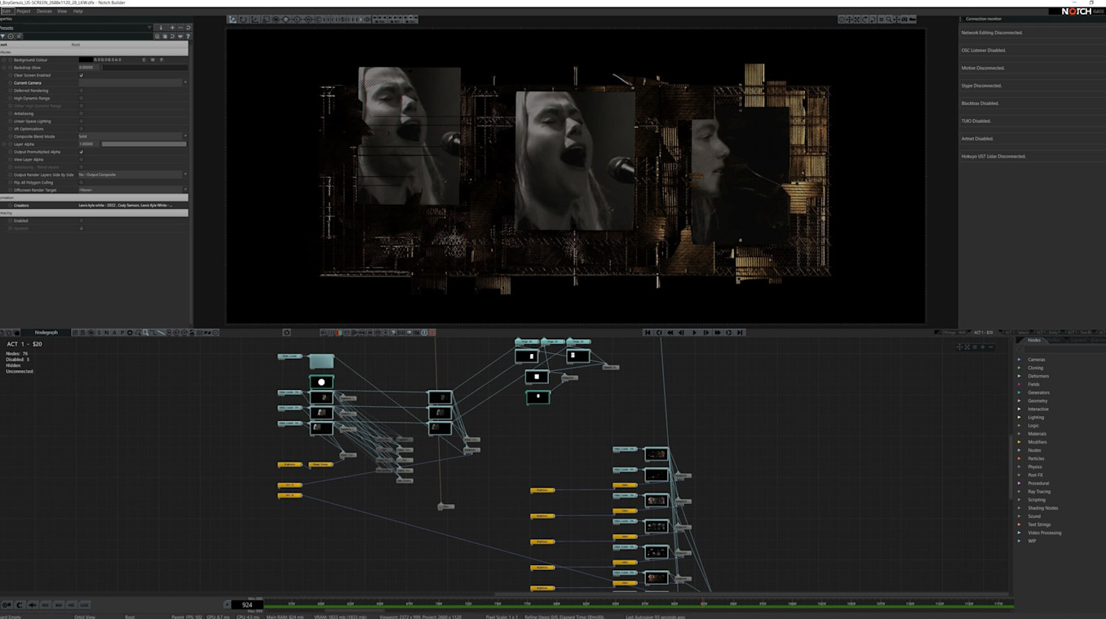Image resolution: width=1106 pixels, height=619 pixels.
Task: Open the Current Camera dropdown
Action: pos(133,82)
